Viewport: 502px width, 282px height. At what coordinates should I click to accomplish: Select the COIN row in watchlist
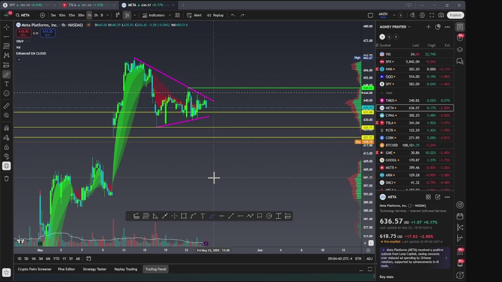415,138
